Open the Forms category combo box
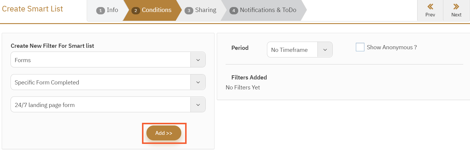Screen dimensions: 470x153 pyautogui.click(x=100, y=60)
